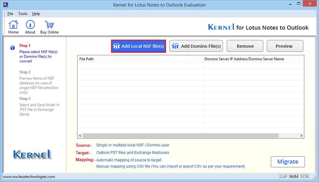Click the Kernel logo in left panel
The height and width of the screenshot is (182, 319).
pos(33,155)
